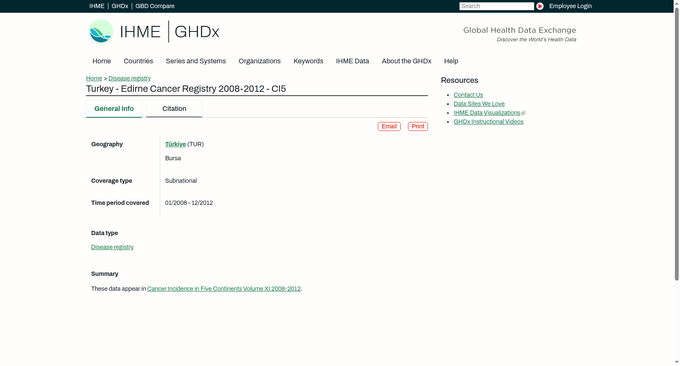Click the Disease registry breadcrumb link
Image resolution: width=680 pixels, height=366 pixels.
click(x=129, y=78)
